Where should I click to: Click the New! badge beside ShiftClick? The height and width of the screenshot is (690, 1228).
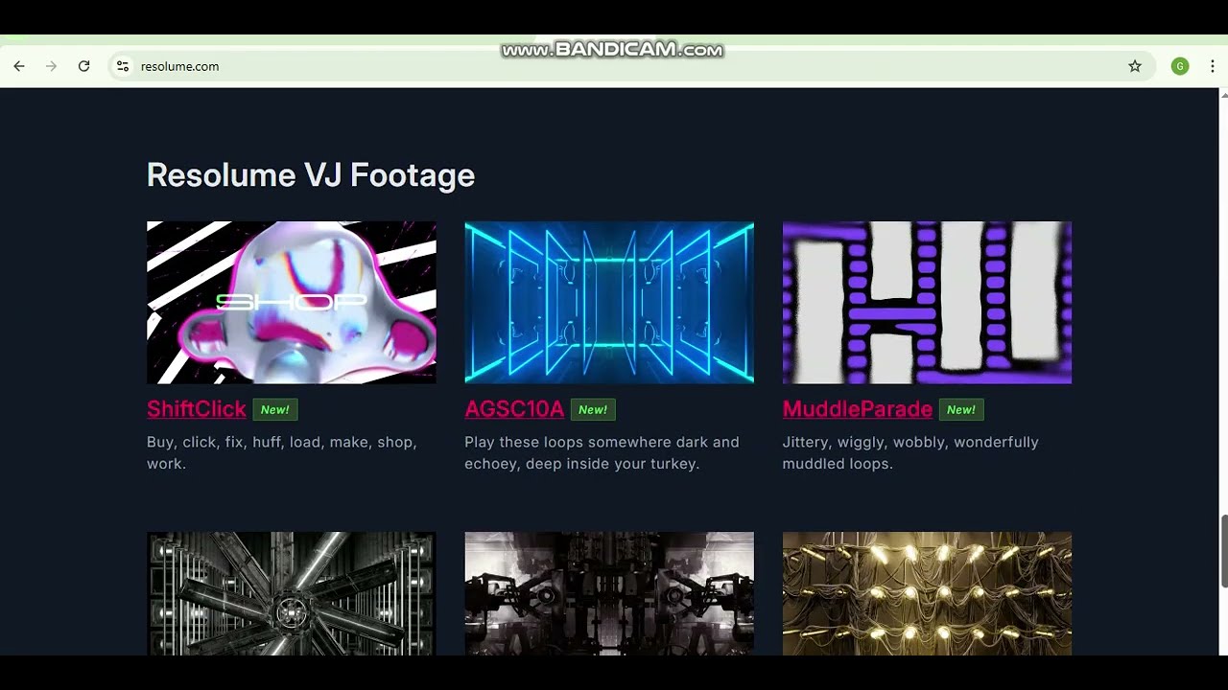click(275, 410)
